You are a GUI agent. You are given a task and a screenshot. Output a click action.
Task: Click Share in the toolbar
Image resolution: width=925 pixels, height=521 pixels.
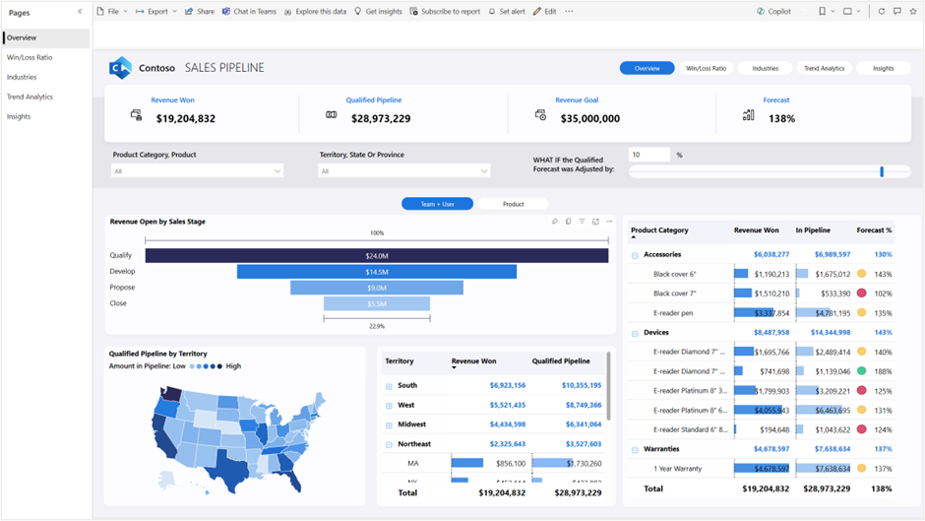click(200, 11)
